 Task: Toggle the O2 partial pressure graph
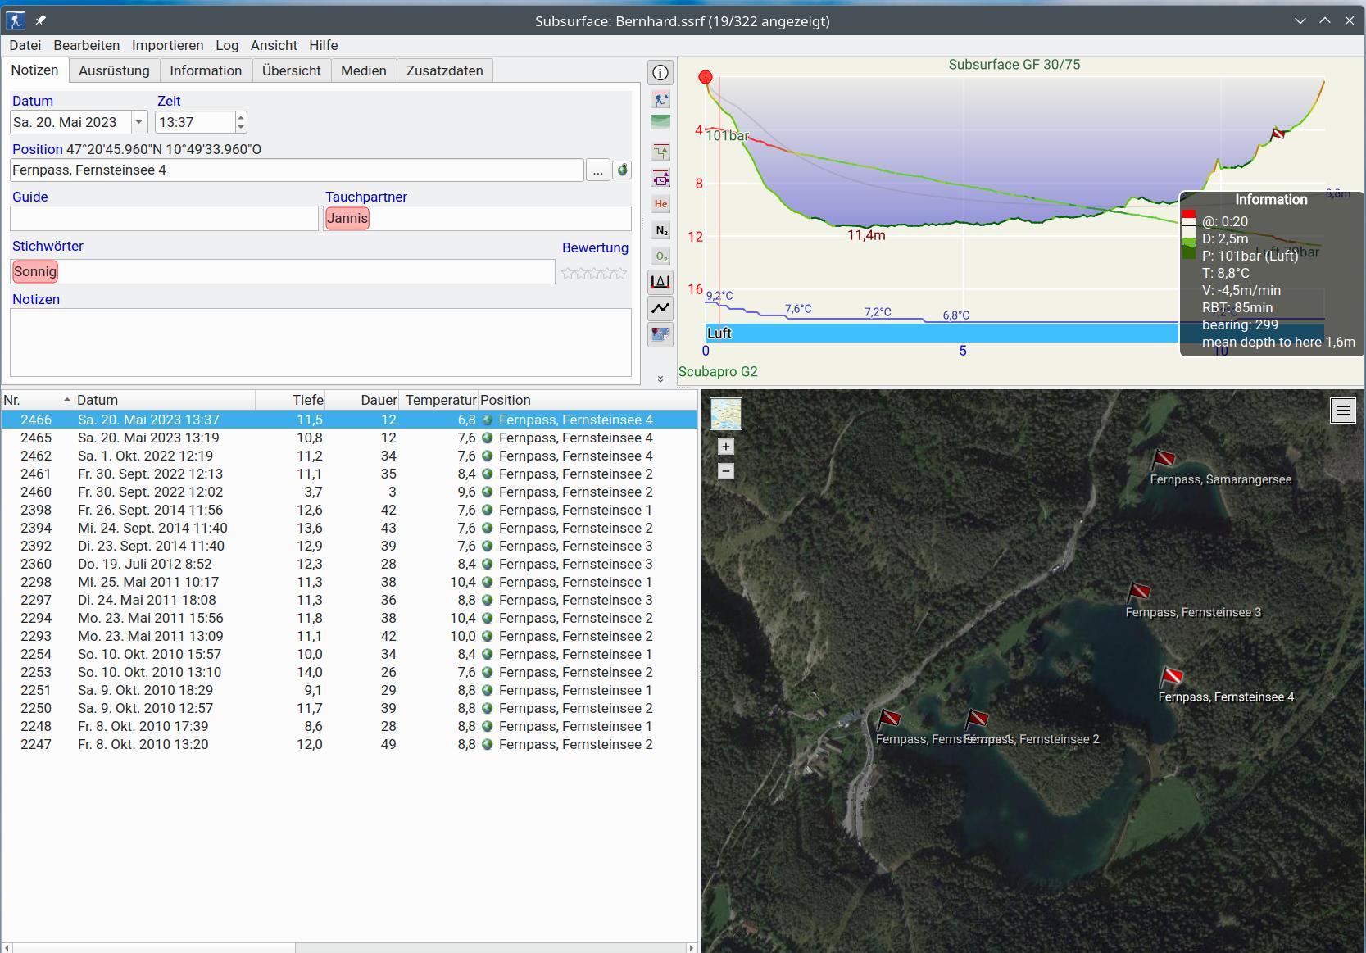click(x=660, y=256)
